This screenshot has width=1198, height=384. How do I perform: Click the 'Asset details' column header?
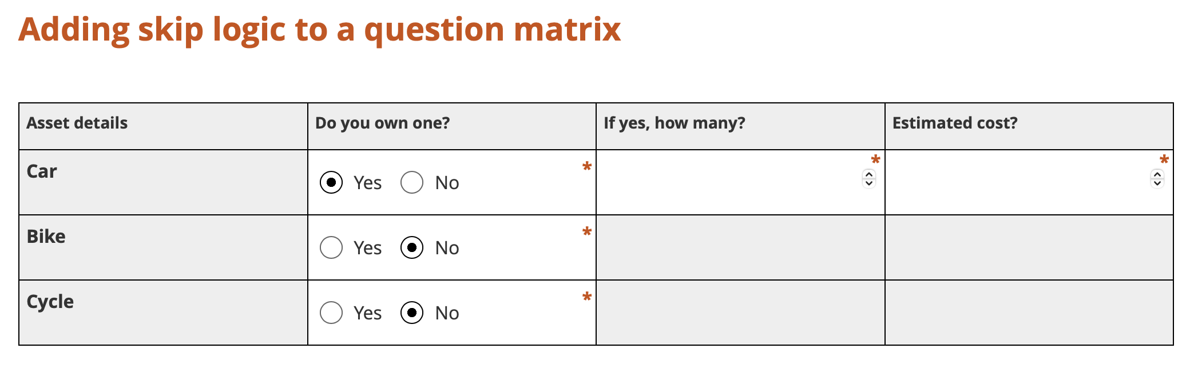[77, 123]
